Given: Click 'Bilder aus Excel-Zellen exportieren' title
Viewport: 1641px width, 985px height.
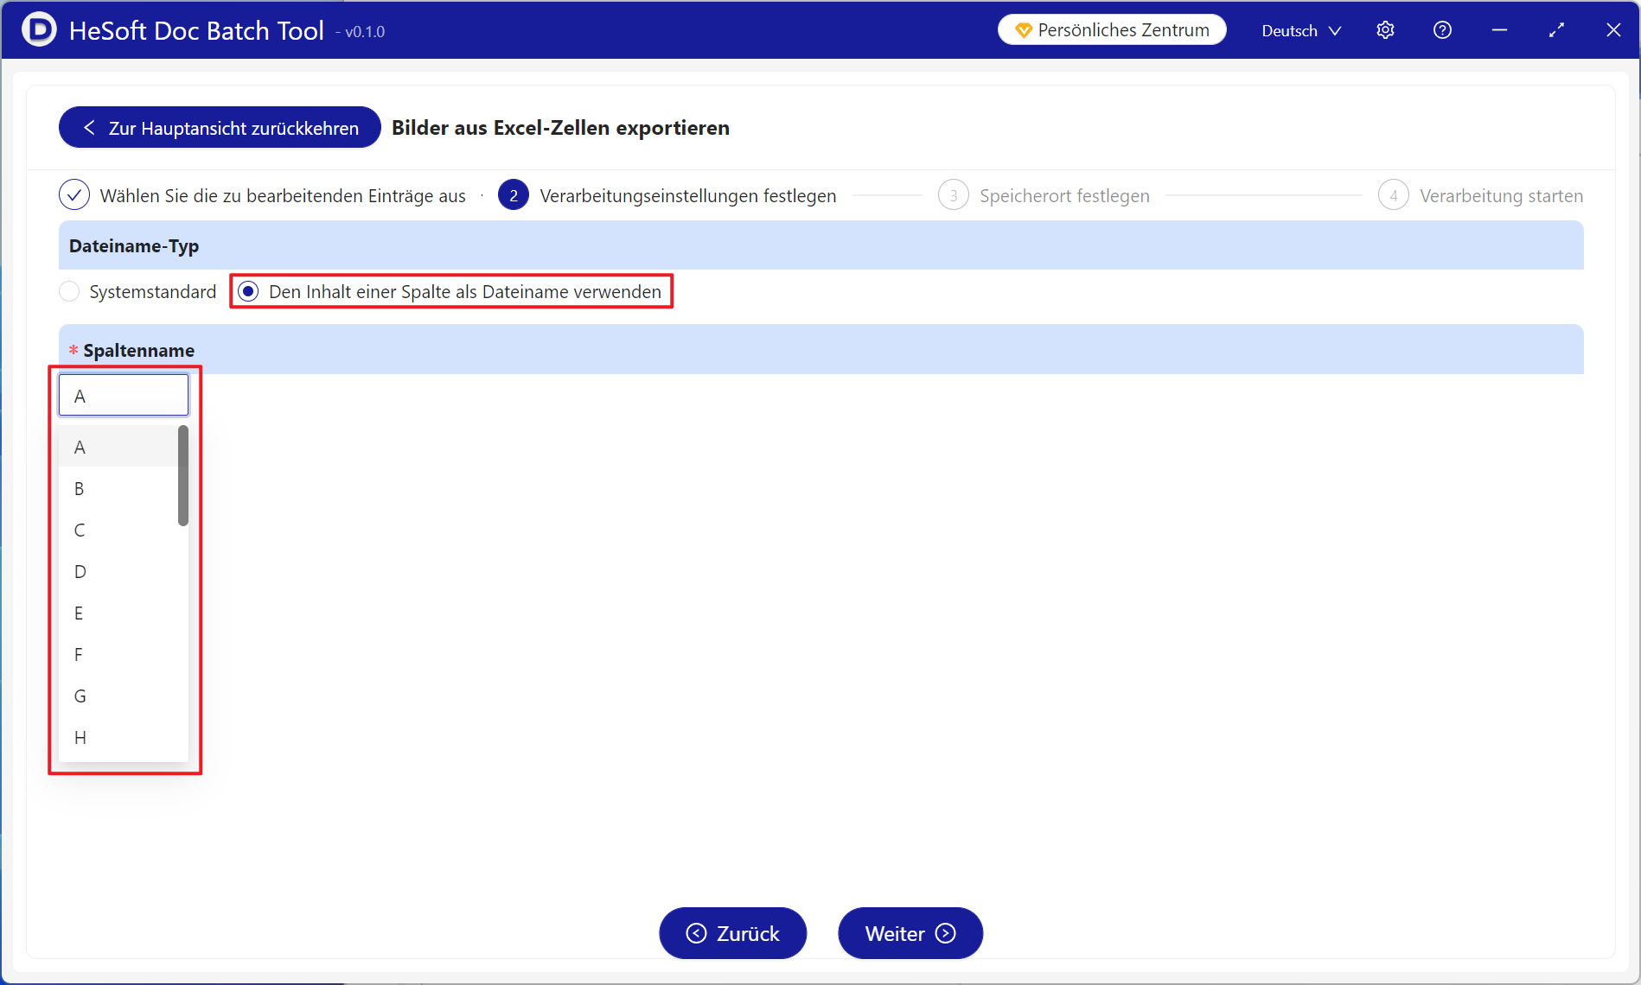Looking at the screenshot, I should (560, 128).
